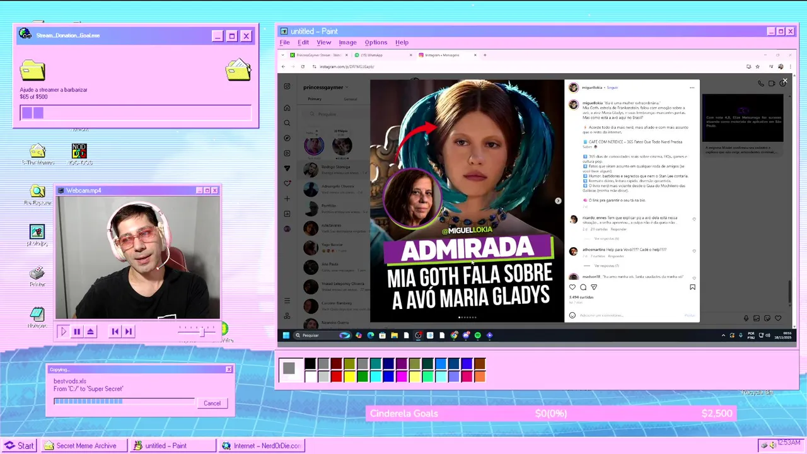
Task: Skip to next track in Webcam.mp4 player
Action: coord(129,331)
